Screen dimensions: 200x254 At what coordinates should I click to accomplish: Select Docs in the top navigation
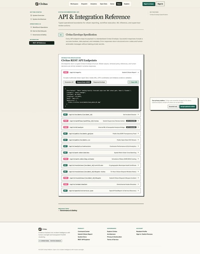(119, 4)
